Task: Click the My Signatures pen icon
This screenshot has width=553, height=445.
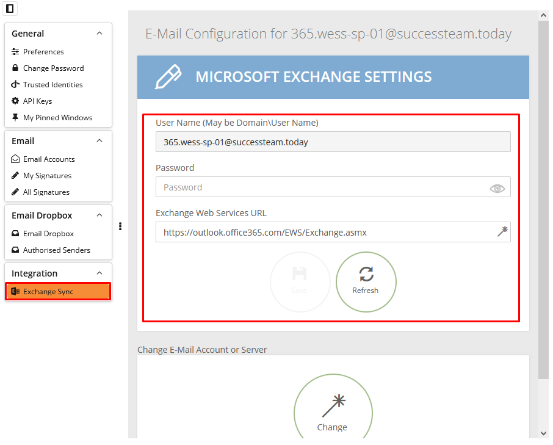Action: (15, 175)
